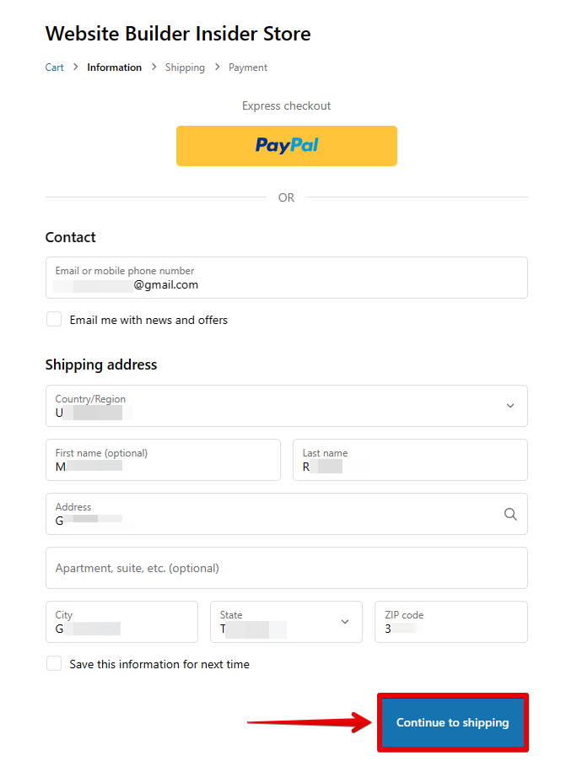Click the address search magnifier icon

510,514
